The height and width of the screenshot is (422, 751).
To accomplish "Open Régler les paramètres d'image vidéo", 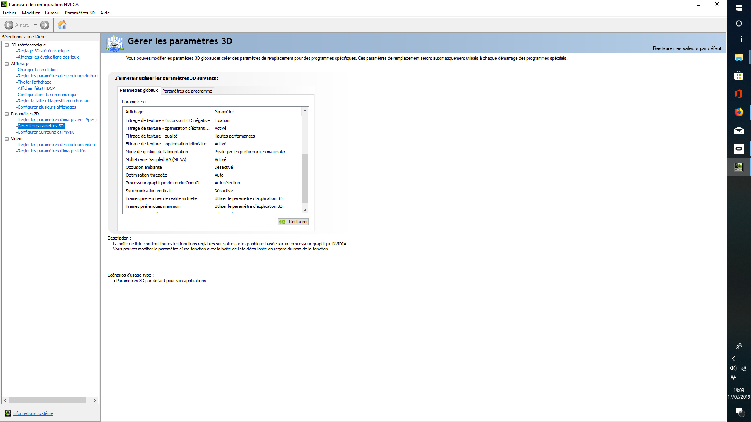I will (51, 151).
